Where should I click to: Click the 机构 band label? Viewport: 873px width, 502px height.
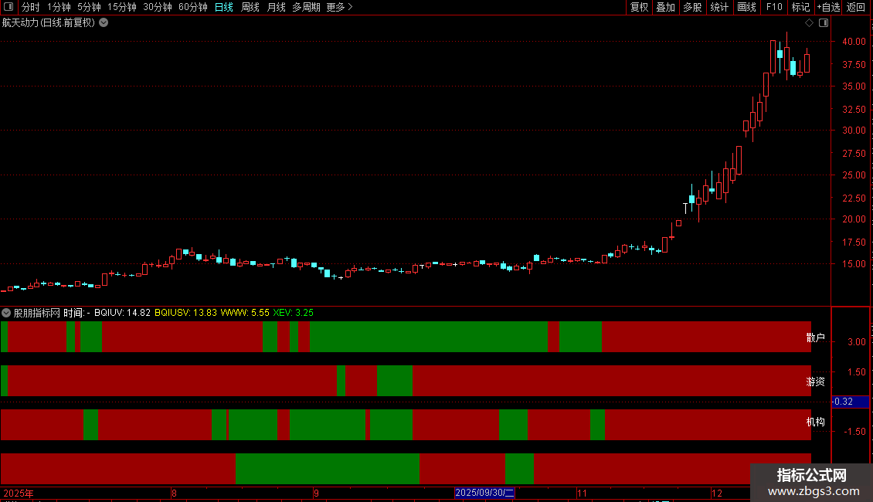click(x=815, y=422)
